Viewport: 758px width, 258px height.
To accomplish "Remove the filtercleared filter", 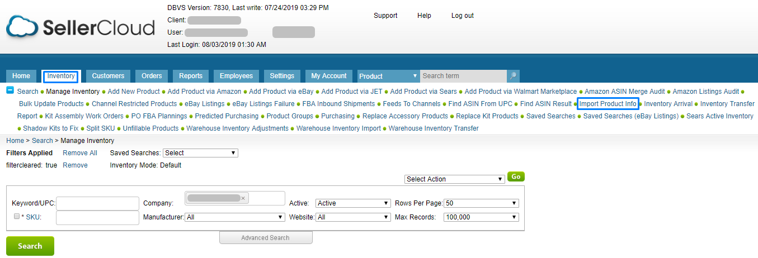I will click(75, 165).
